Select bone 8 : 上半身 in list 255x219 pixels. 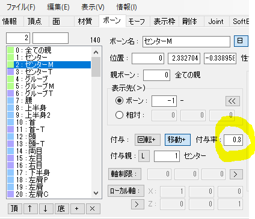[49, 108]
